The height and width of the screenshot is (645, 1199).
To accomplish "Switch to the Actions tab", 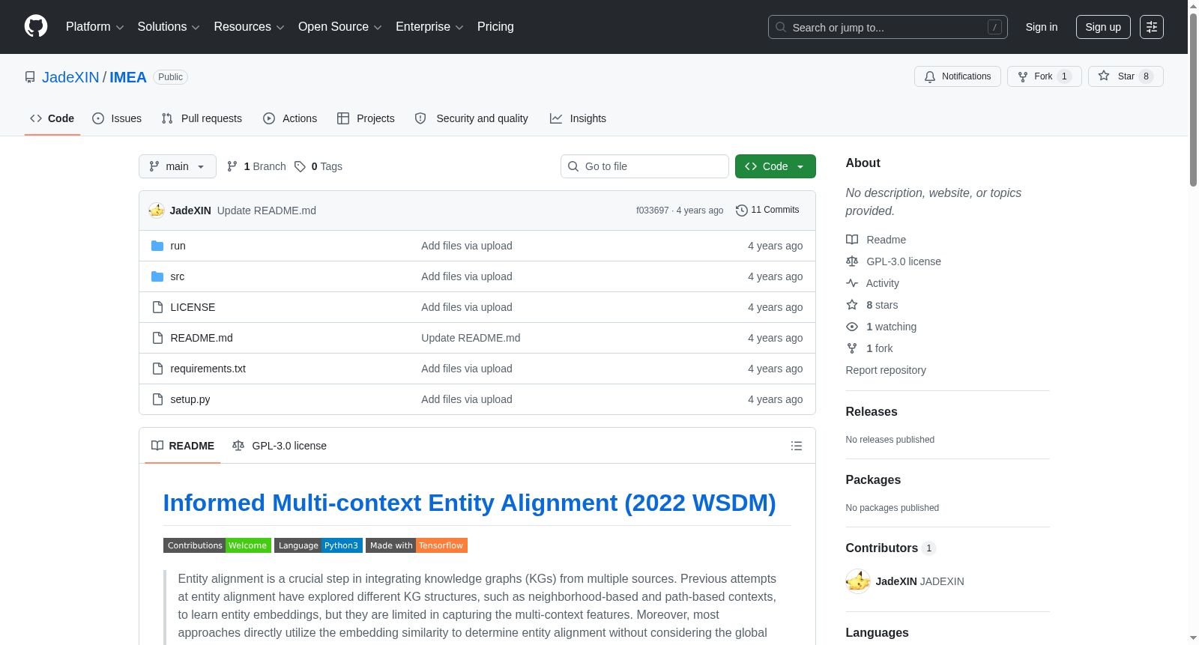I will (x=290, y=118).
